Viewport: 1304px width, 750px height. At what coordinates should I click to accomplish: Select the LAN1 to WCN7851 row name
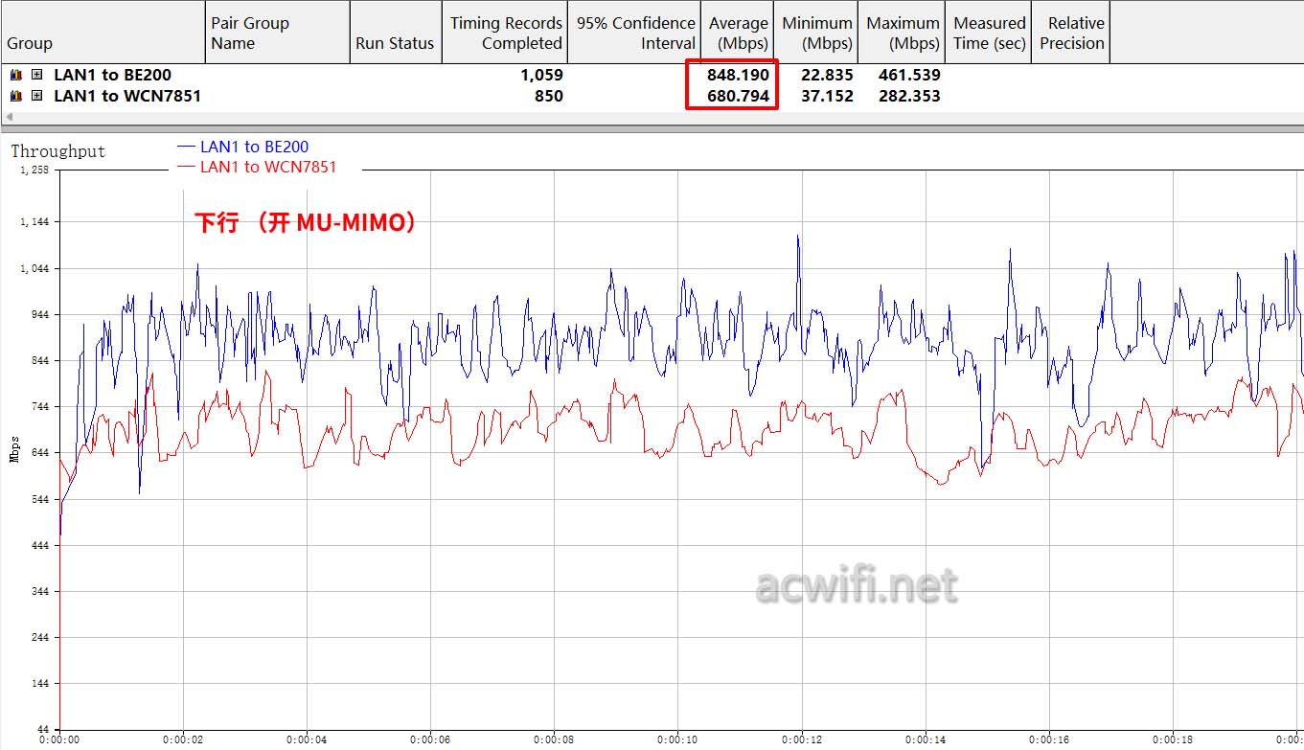click(x=127, y=96)
